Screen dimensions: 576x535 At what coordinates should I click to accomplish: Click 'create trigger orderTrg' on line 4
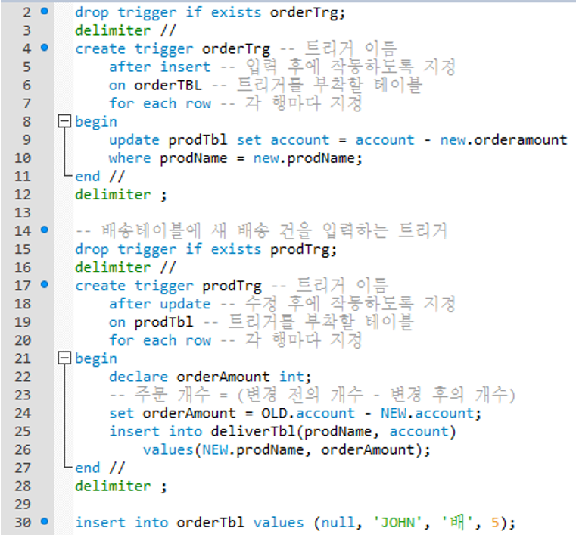(173, 49)
